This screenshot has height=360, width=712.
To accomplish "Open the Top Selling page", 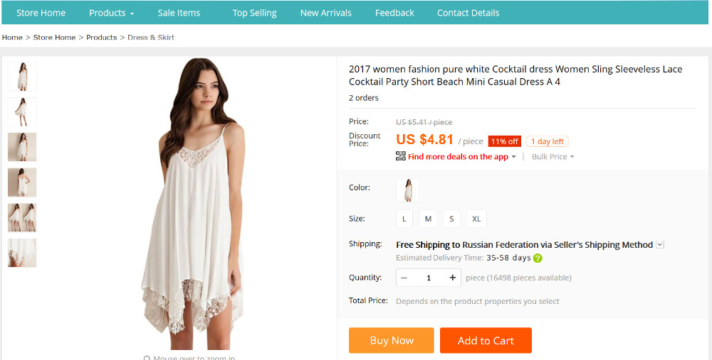I will (x=254, y=13).
